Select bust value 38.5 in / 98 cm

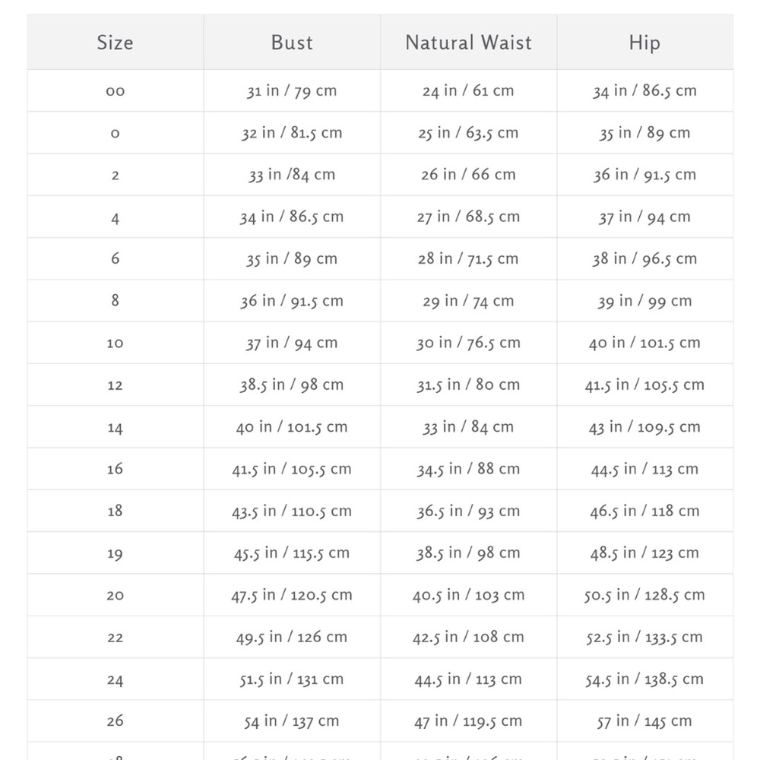[292, 385]
